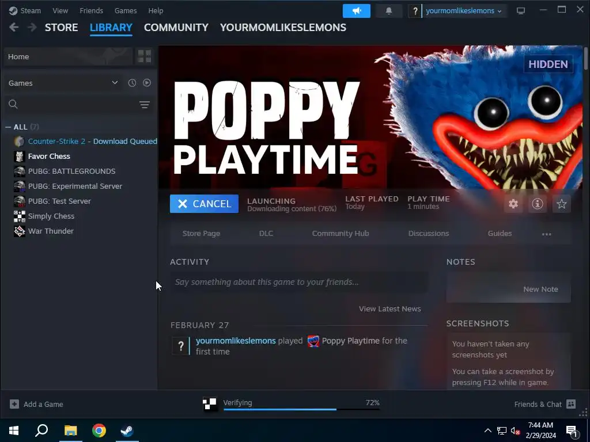The width and height of the screenshot is (590, 442).
Task: Click the activity status text field
Action: [299, 282]
